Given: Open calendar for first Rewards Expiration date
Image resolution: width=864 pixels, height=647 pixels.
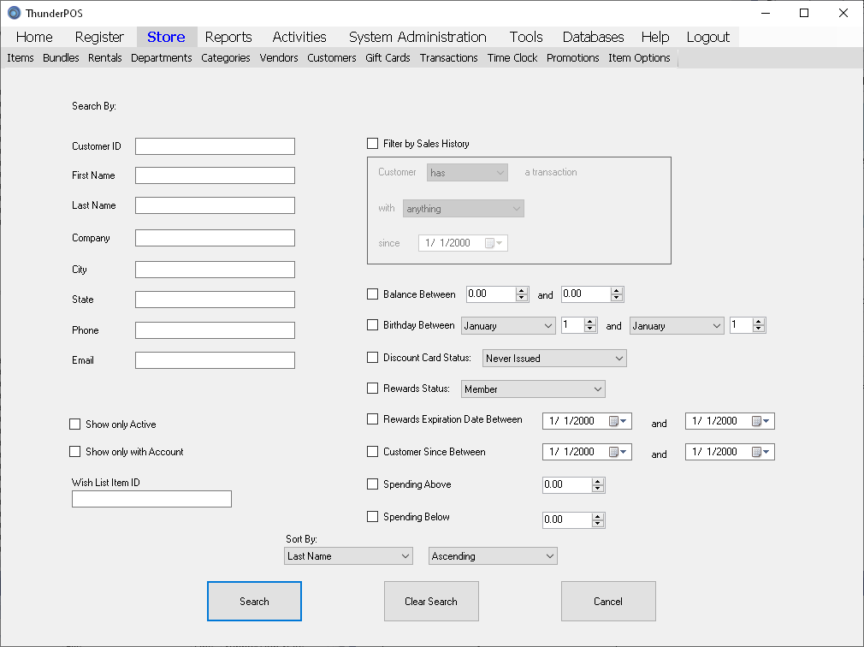Looking at the screenshot, I should point(618,421).
